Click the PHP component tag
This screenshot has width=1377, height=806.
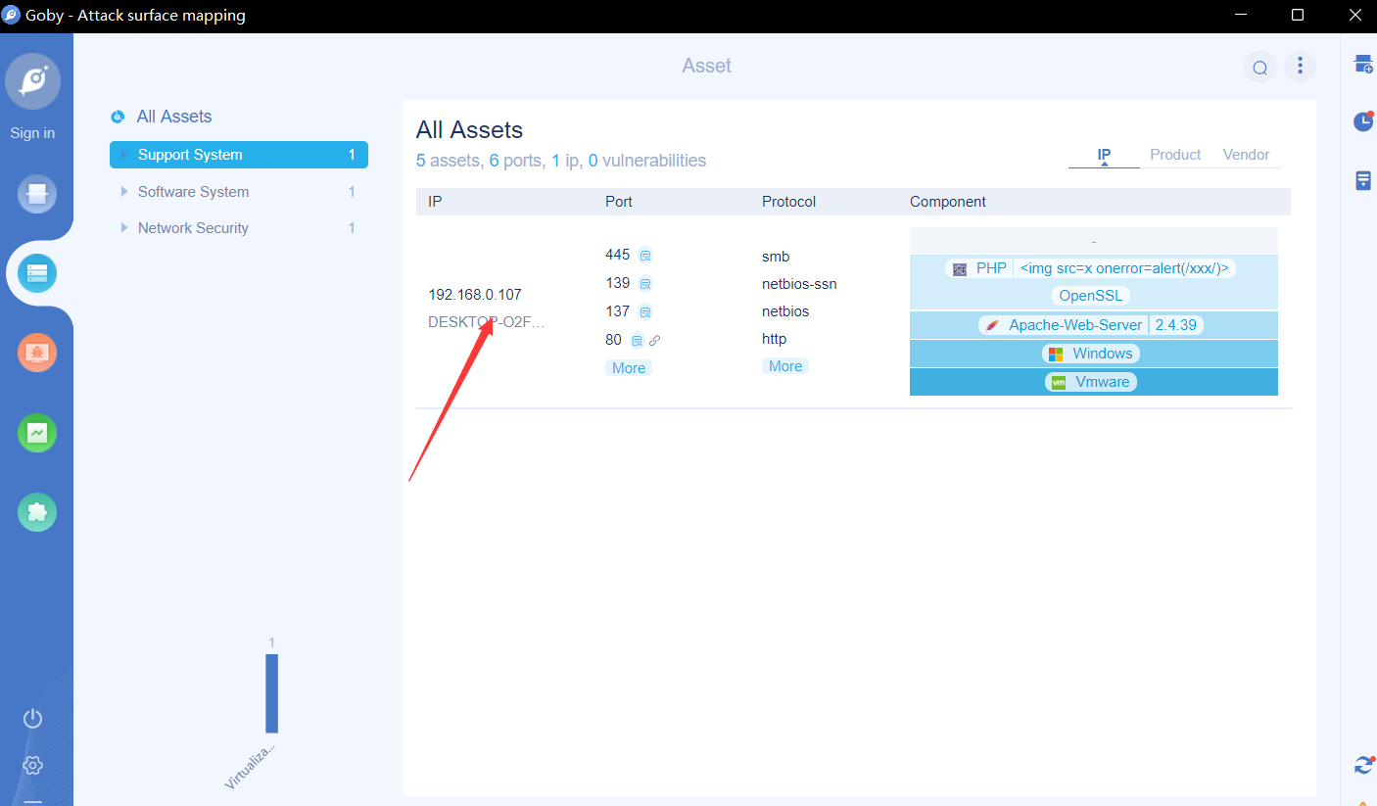[980, 268]
